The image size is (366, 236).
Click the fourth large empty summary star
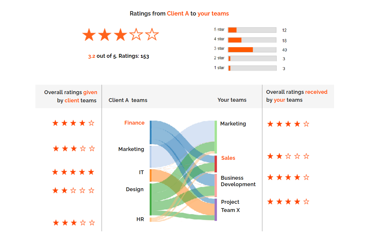pyautogui.click(x=136, y=35)
